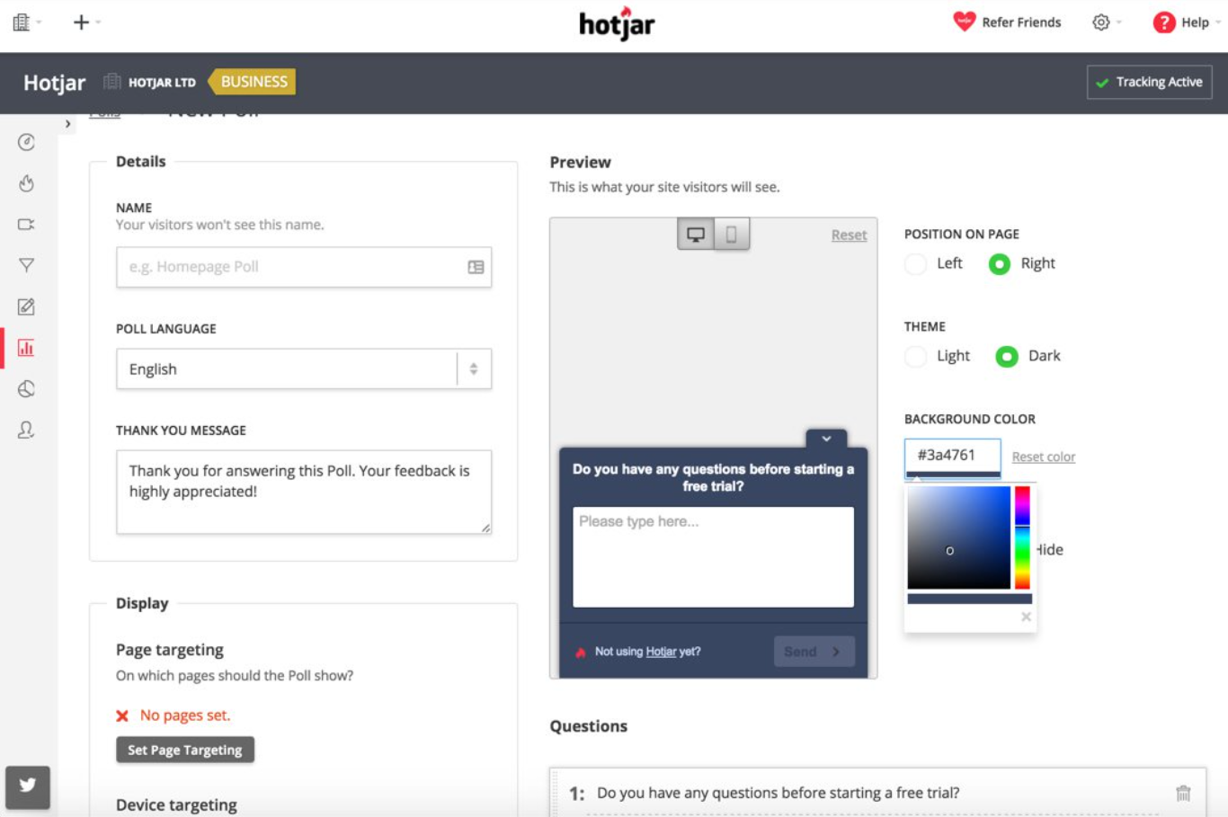Viewport: 1228px width, 817px height.
Task: Switch preview to mobile view
Action: pos(732,235)
